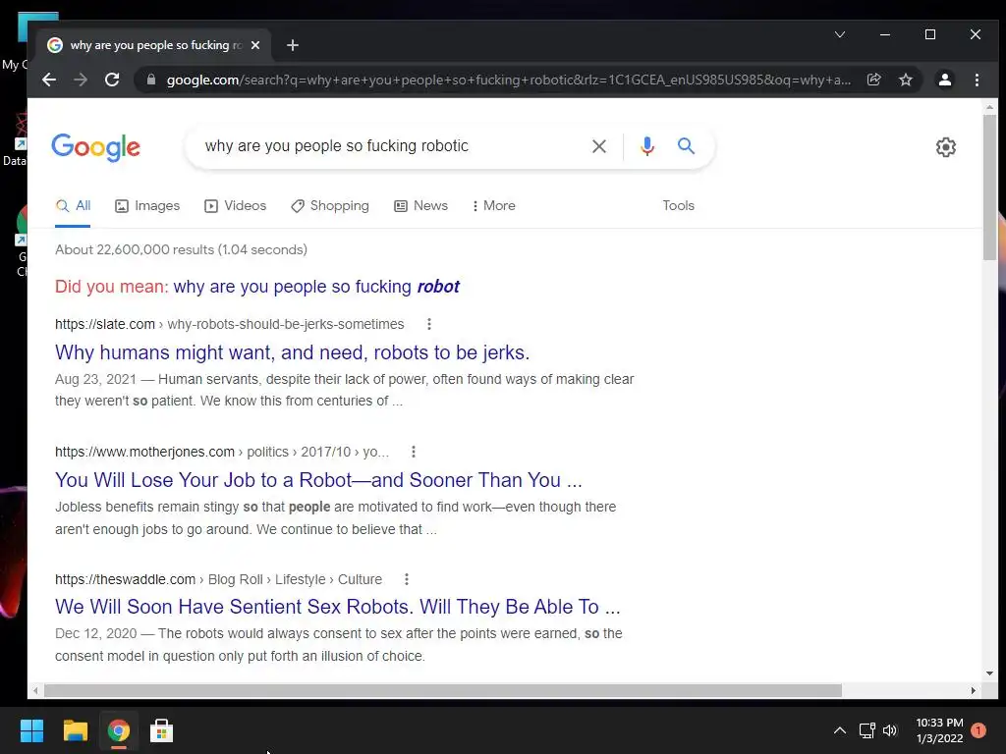Switch to the Videos tab
1006x754 pixels.
[x=235, y=206]
